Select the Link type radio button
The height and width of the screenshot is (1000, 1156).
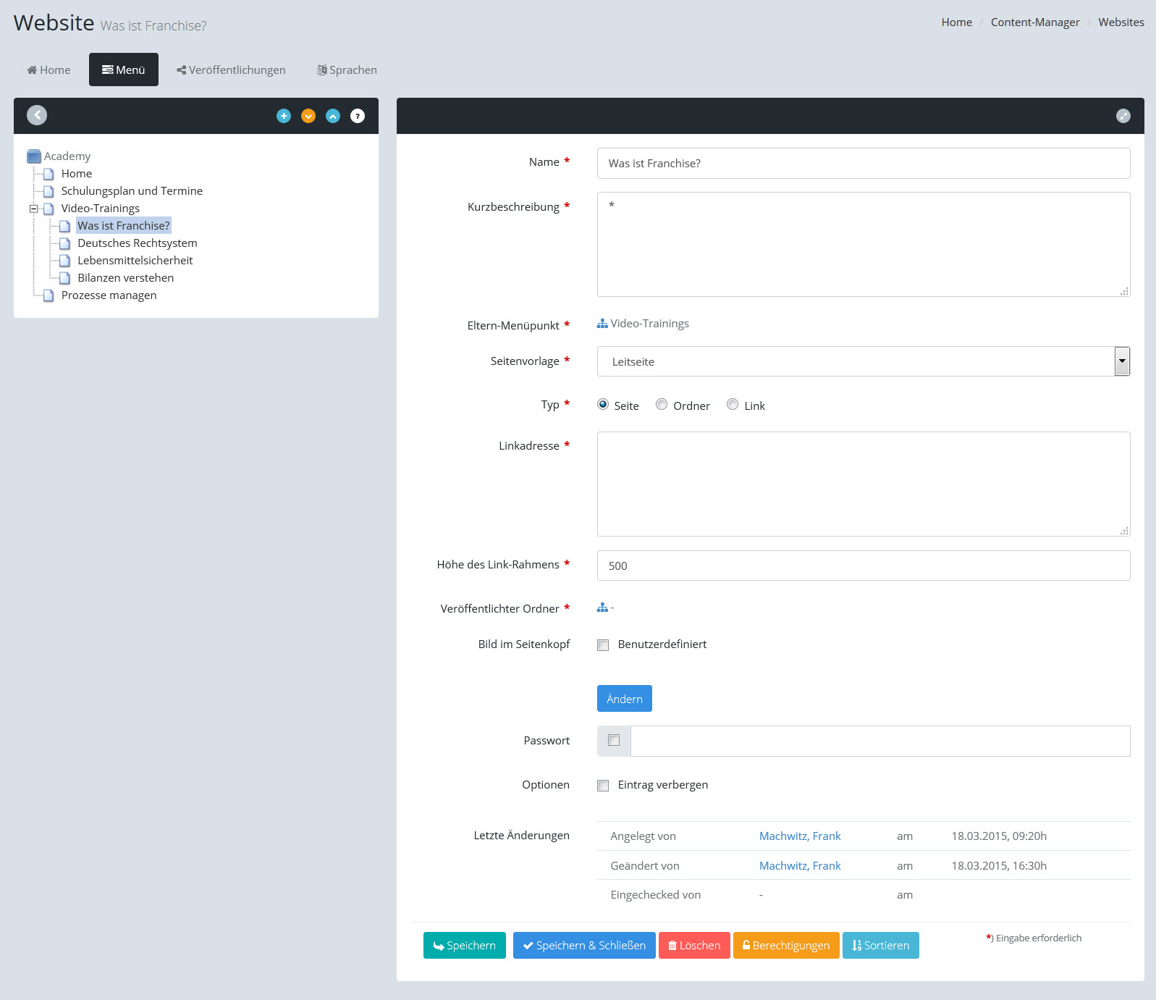pyautogui.click(x=733, y=405)
